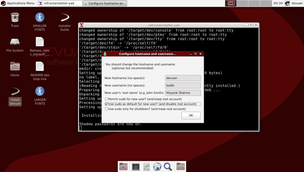Launch the web browser from the dock

157,167
